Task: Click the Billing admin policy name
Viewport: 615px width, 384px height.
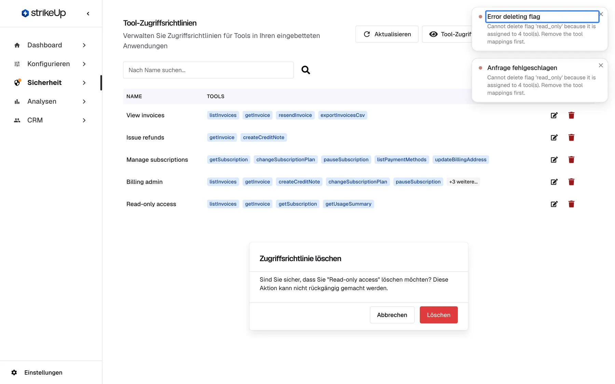Action: (145, 182)
